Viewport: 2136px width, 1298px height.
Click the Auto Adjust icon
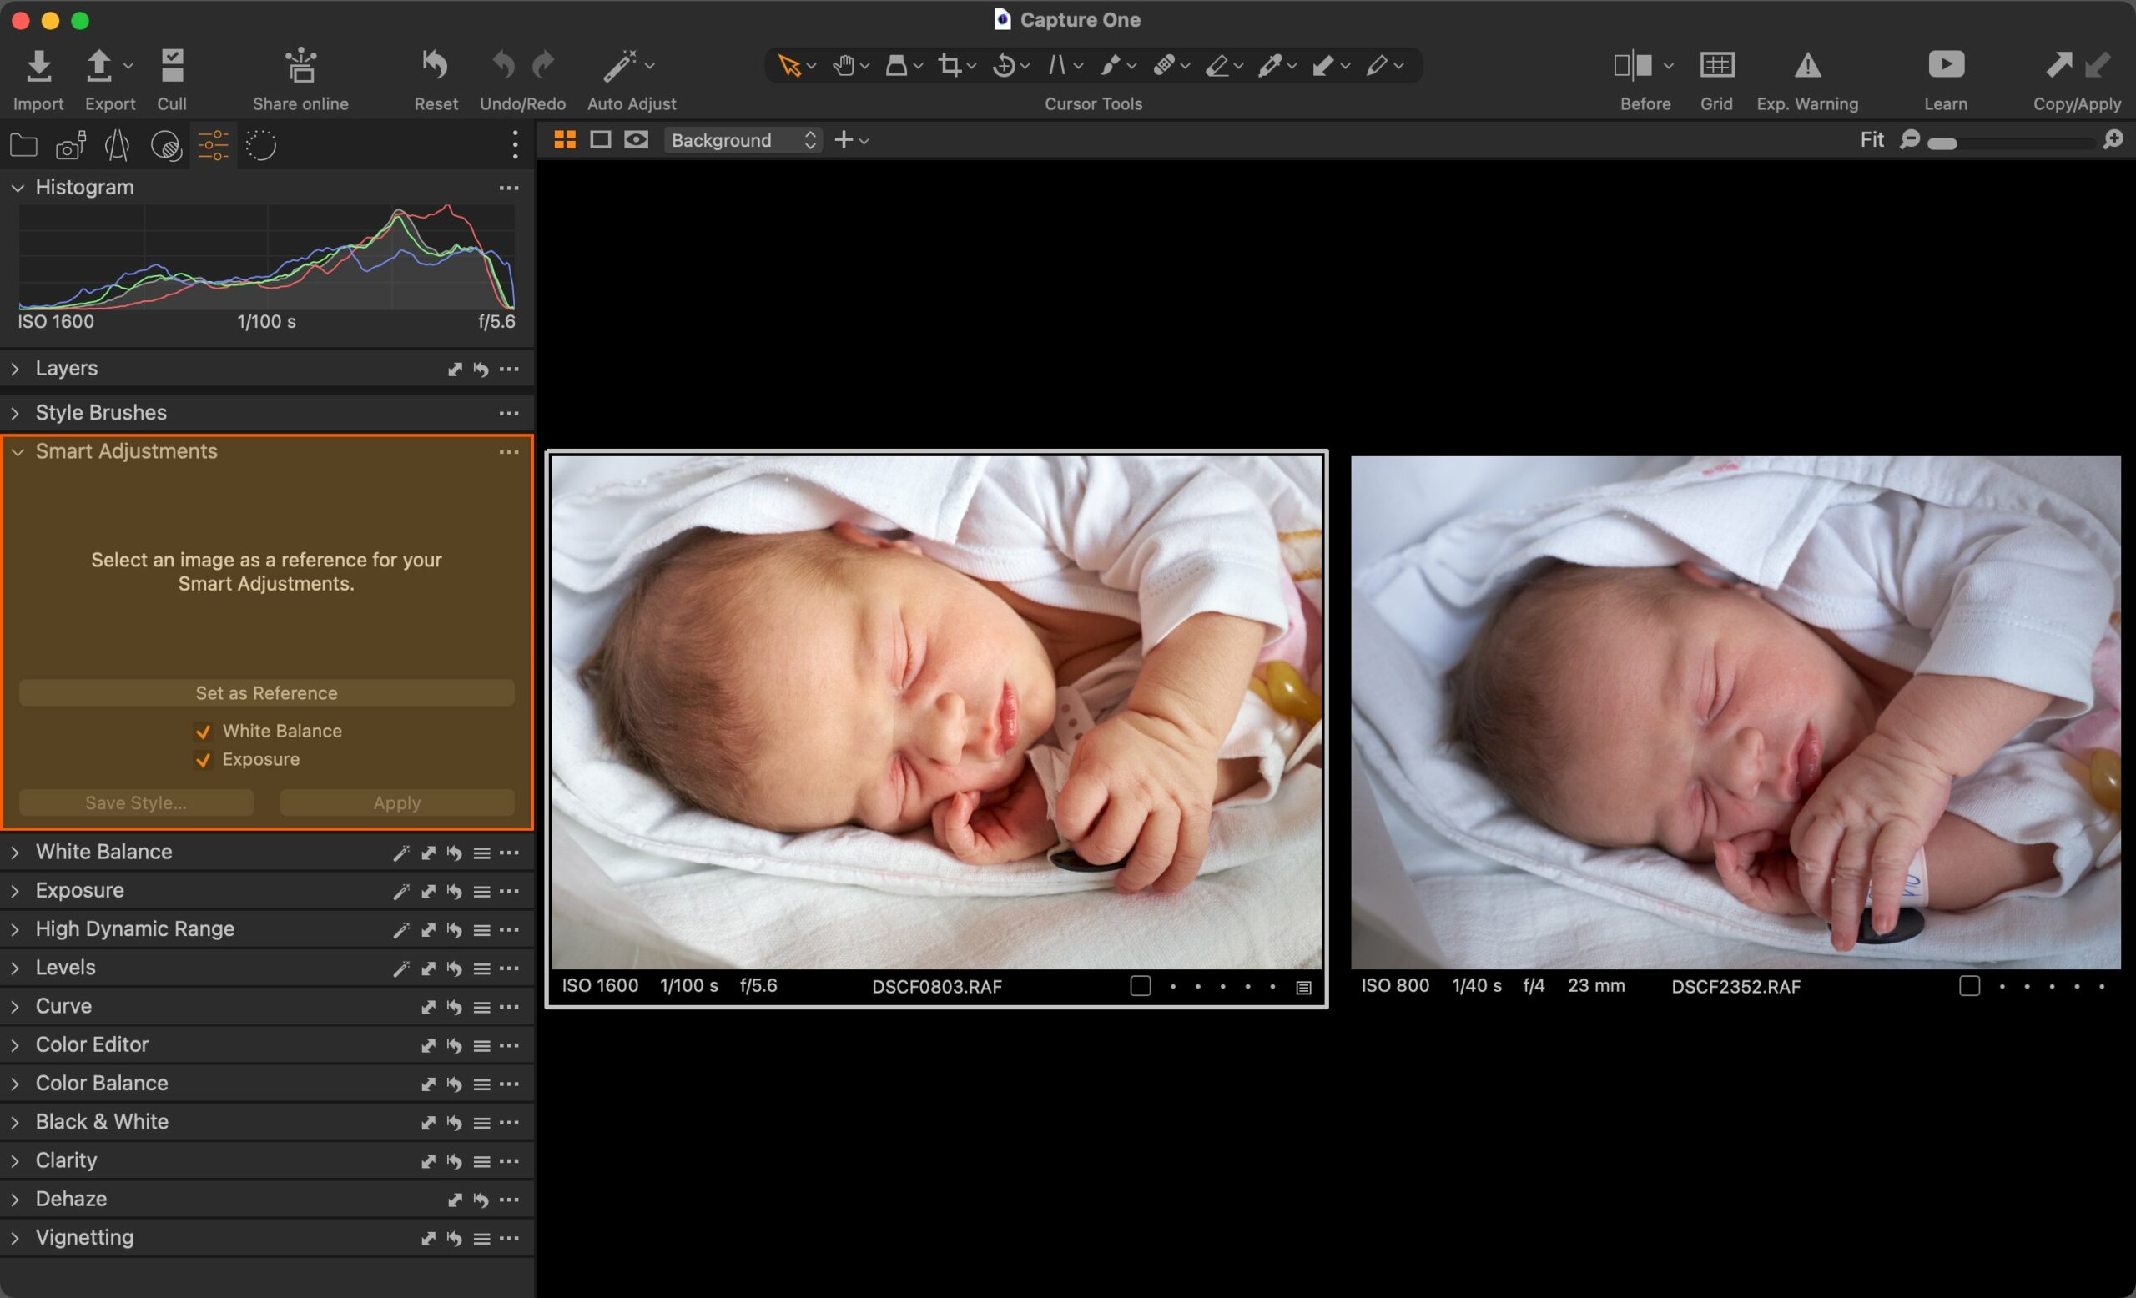[x=621, y=66]
